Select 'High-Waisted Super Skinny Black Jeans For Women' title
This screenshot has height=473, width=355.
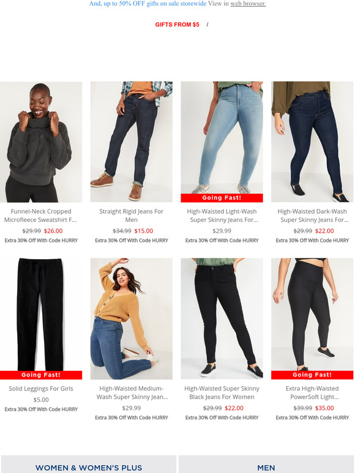coord(222,393)
